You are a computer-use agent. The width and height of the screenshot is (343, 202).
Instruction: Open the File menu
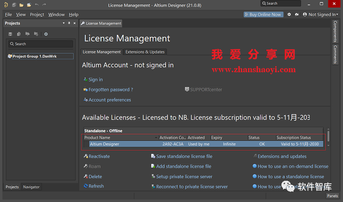coord(8,15)
